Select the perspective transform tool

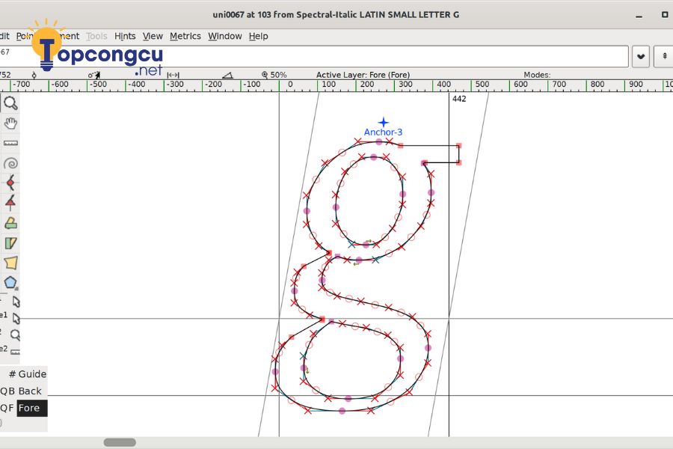pos(10,263)
